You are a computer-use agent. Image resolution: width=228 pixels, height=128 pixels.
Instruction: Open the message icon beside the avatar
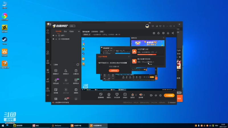[x=153, y=26]
